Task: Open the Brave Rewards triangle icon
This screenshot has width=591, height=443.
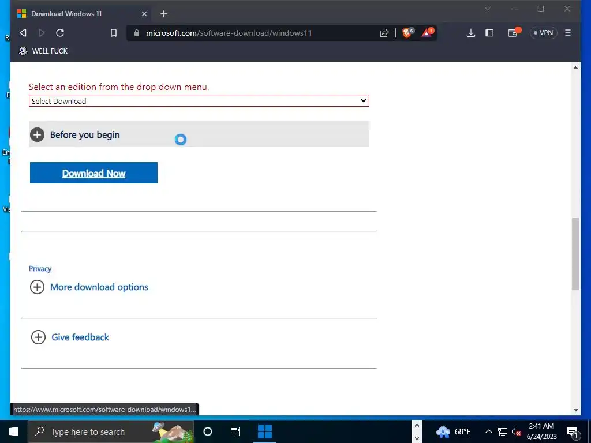Action: point(428,33)
